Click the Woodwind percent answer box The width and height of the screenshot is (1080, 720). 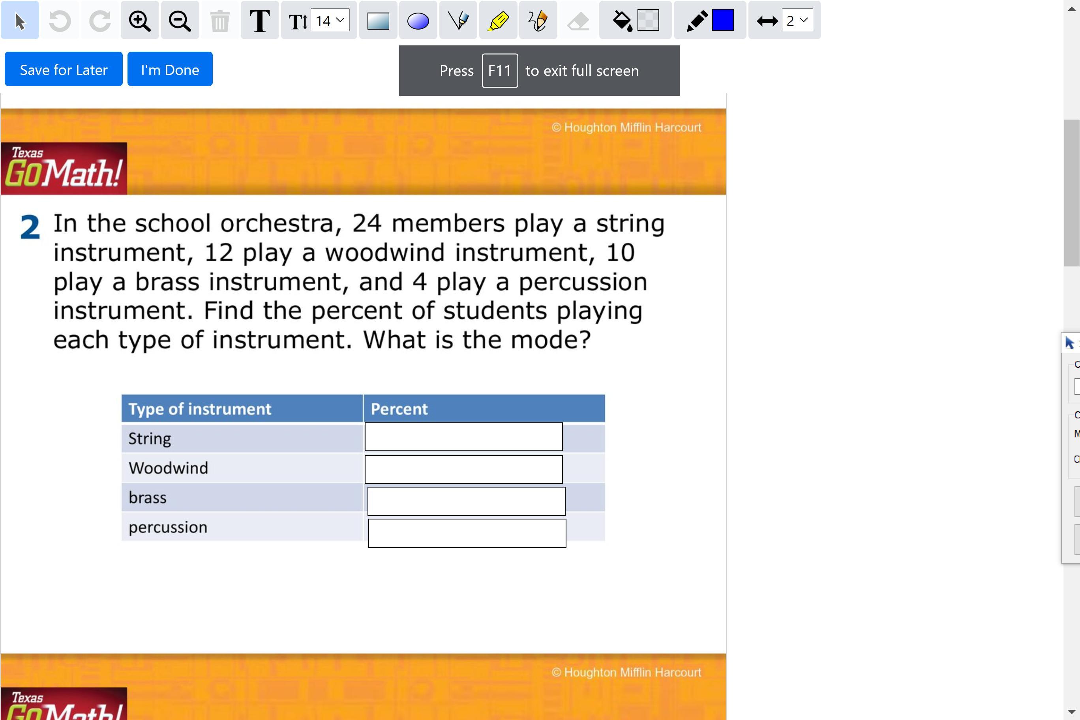[x=463, y=469]
